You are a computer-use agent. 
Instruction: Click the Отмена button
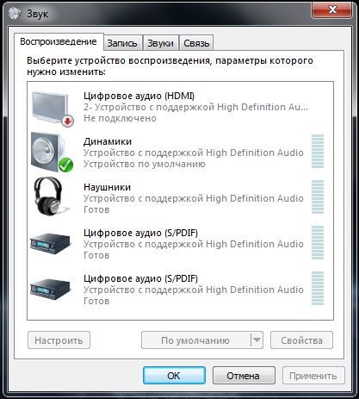244,375
